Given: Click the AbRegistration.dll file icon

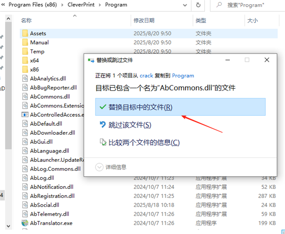Looking at the screenshot, I should [x=25, y=196].
